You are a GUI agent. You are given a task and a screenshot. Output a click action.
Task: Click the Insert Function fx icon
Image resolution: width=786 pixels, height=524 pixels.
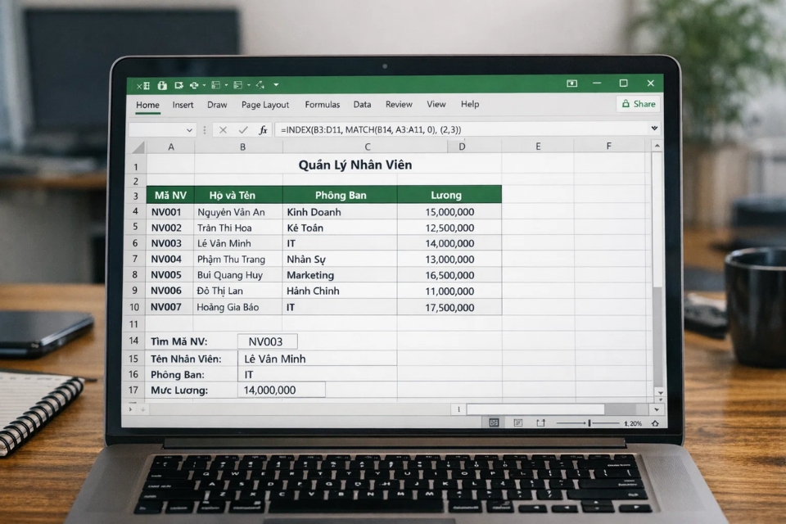(263, 129)
